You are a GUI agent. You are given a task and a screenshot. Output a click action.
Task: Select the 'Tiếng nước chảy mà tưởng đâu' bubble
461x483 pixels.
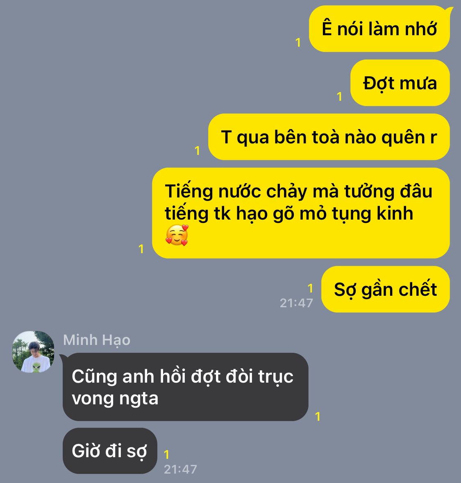tap(301, 213)
